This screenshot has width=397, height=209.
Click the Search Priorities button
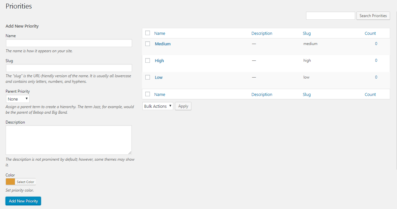tap(373, 16)
